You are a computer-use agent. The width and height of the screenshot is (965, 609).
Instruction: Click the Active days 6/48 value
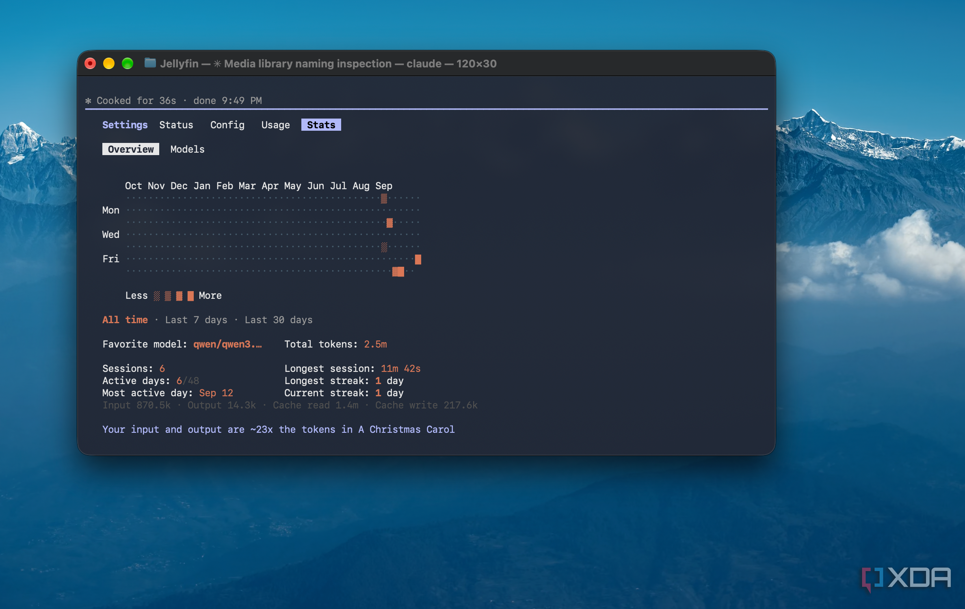point(188,380)
